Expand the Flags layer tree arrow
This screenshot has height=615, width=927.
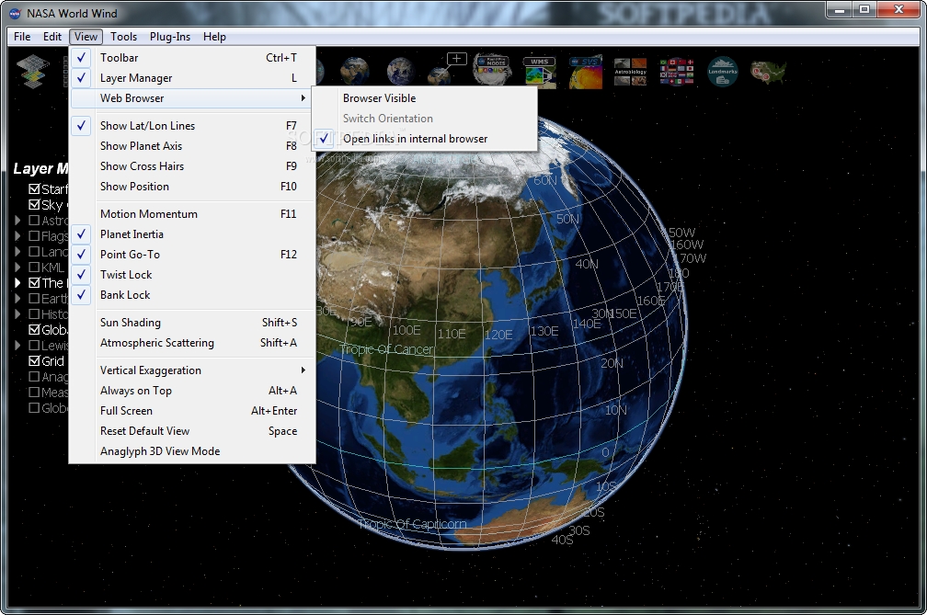pyautogui.click(x=17, y=235)
